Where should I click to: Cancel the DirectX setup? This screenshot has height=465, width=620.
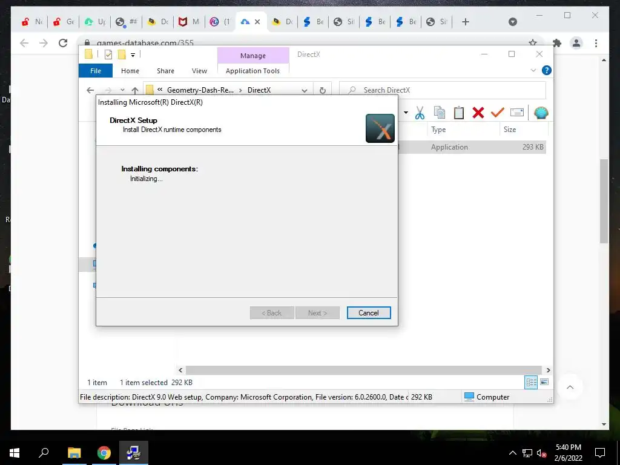coord(369,313)
